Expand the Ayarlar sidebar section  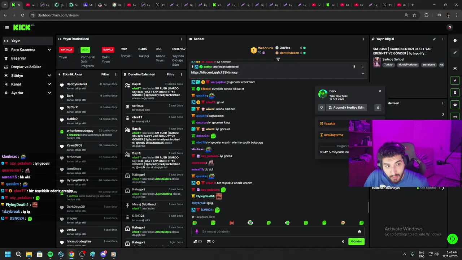27,93
